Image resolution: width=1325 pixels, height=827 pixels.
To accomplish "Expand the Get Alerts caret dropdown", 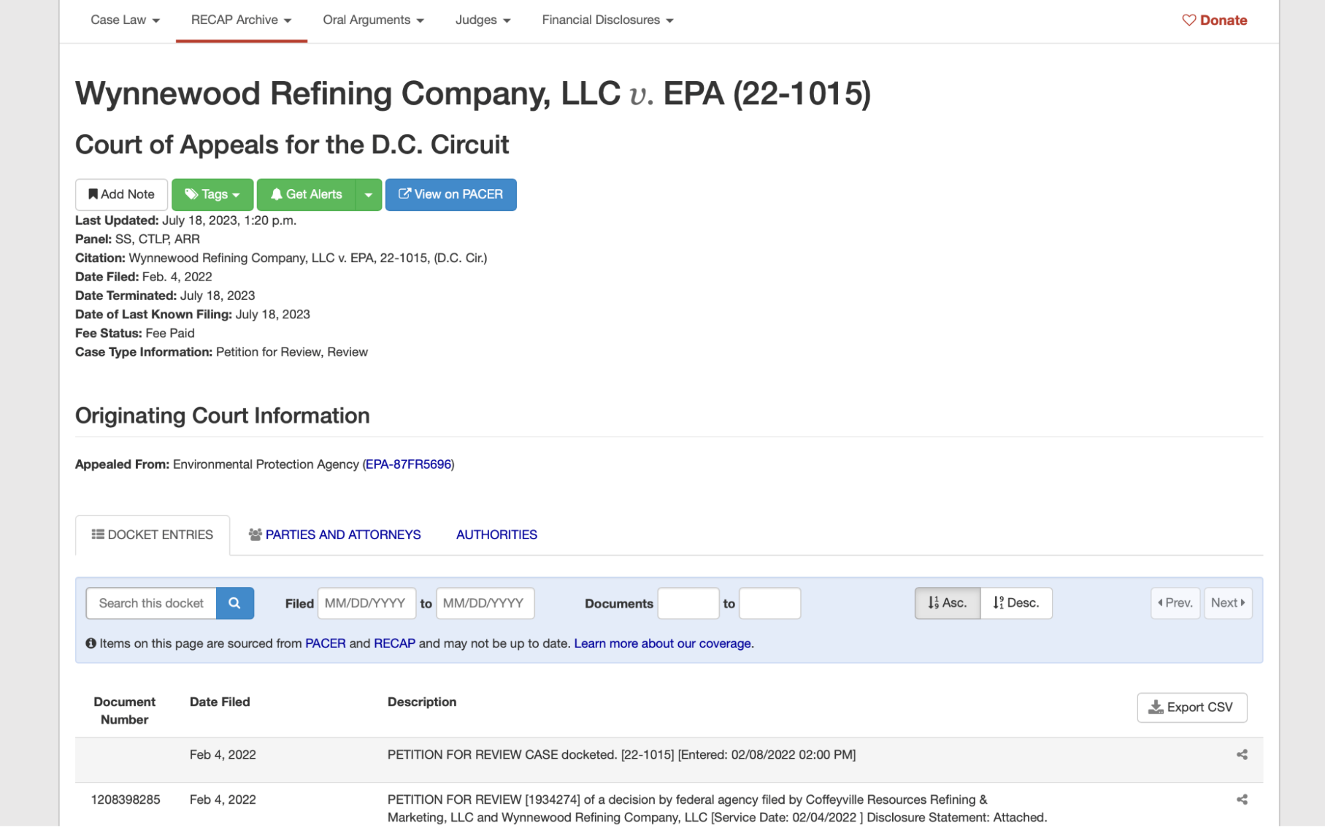I will coord(369,194).
